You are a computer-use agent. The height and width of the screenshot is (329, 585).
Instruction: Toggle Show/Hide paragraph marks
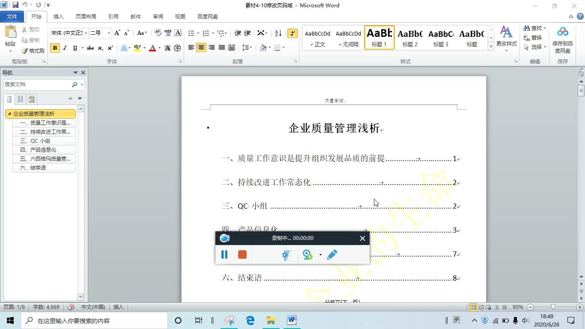(x=292, y=33)
